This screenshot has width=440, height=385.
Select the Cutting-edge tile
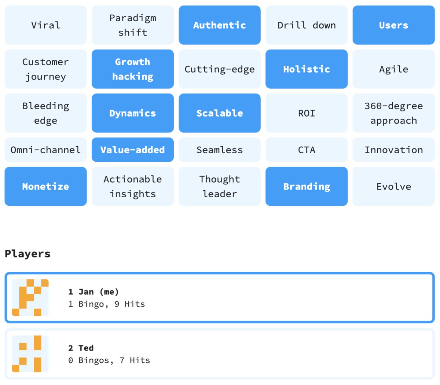[219, 69]
